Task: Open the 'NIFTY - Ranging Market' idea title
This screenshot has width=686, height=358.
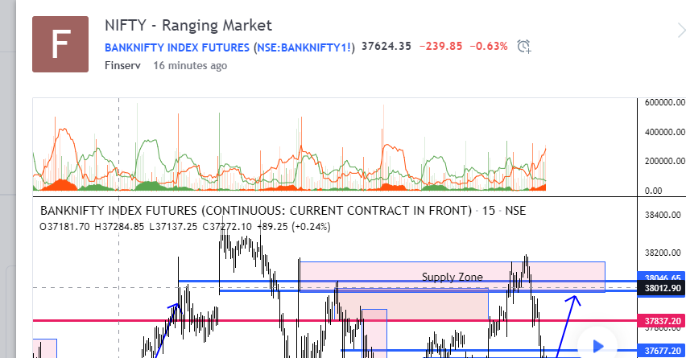Action: (x=188, y=26)
